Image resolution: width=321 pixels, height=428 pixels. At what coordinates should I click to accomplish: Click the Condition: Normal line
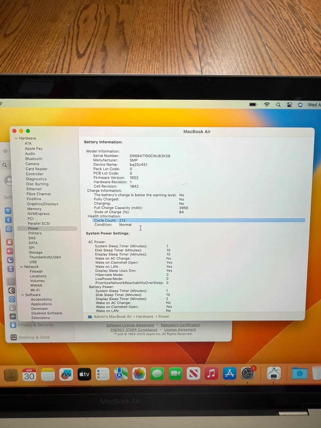[x=113, y=225]
